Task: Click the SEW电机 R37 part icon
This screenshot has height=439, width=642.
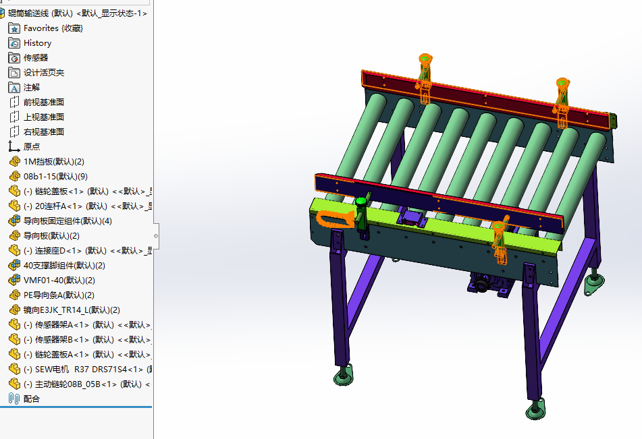Action: tap(14, 369)
